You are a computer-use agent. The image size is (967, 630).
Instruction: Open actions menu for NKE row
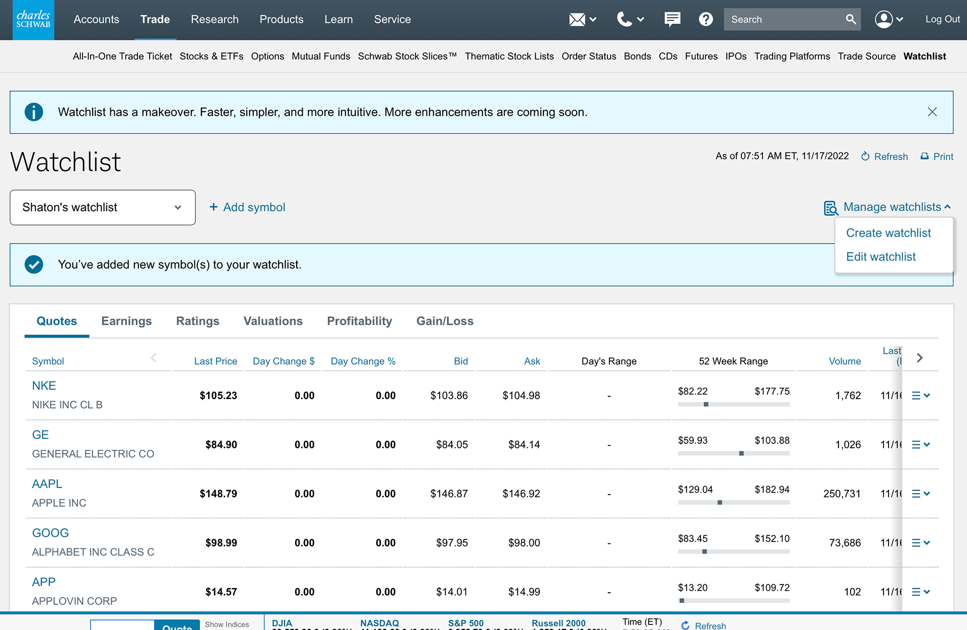click(x=921, y=396)
